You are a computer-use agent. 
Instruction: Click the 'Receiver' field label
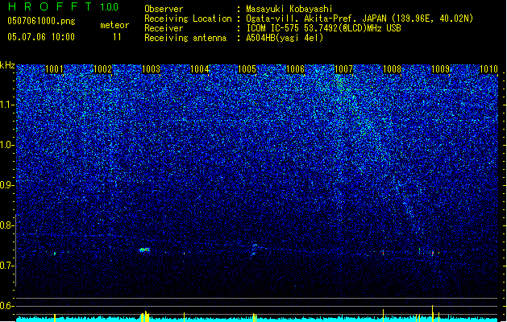click(164, 28)
